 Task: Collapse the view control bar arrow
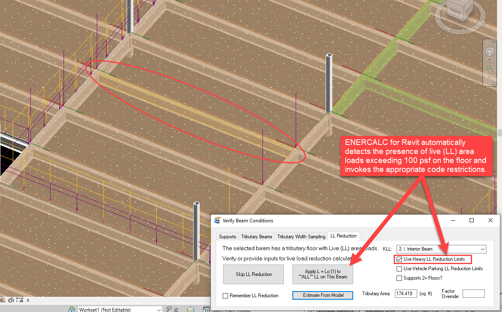coord(27,300)
